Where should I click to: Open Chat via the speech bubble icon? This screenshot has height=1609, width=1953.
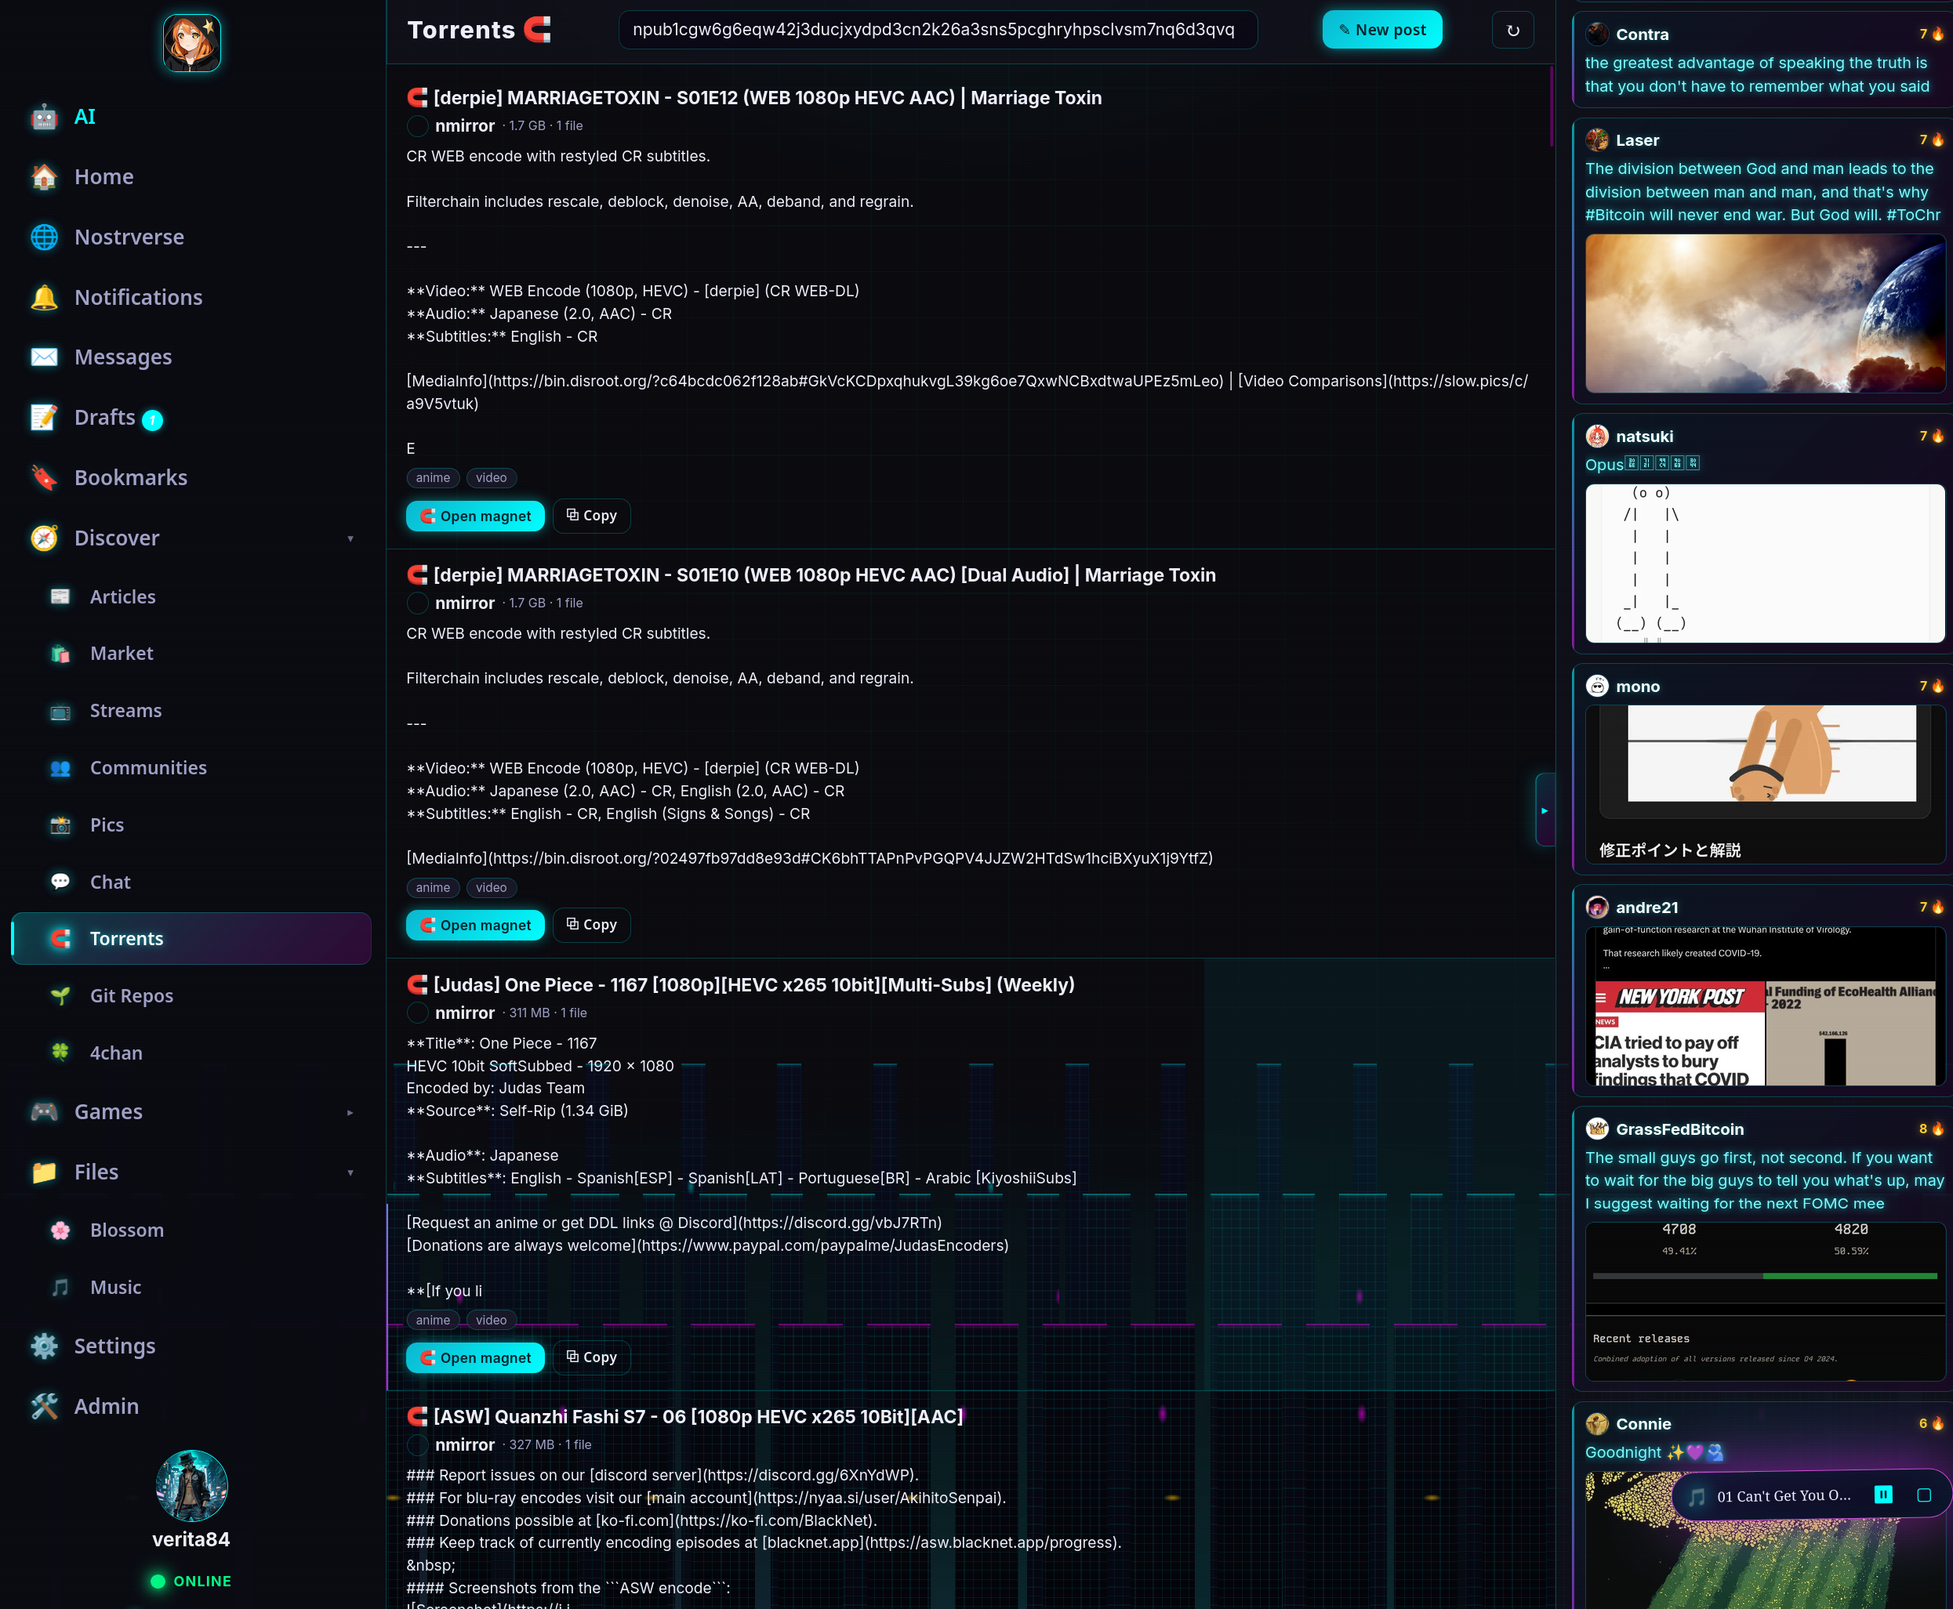click(60, 882)
